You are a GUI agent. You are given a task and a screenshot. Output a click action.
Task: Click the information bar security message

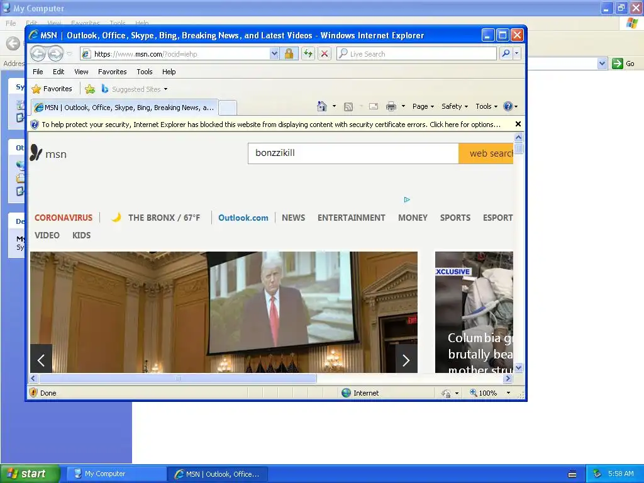[x=271, y=125]
